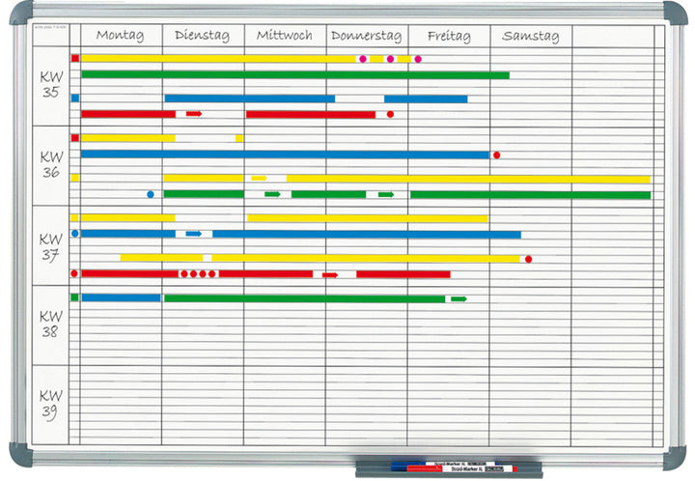Image resolution: width=695 pixels, height=481 pixels.
Task: Click the red dot ending KW 36 blue bar
Action: (497, 156)
